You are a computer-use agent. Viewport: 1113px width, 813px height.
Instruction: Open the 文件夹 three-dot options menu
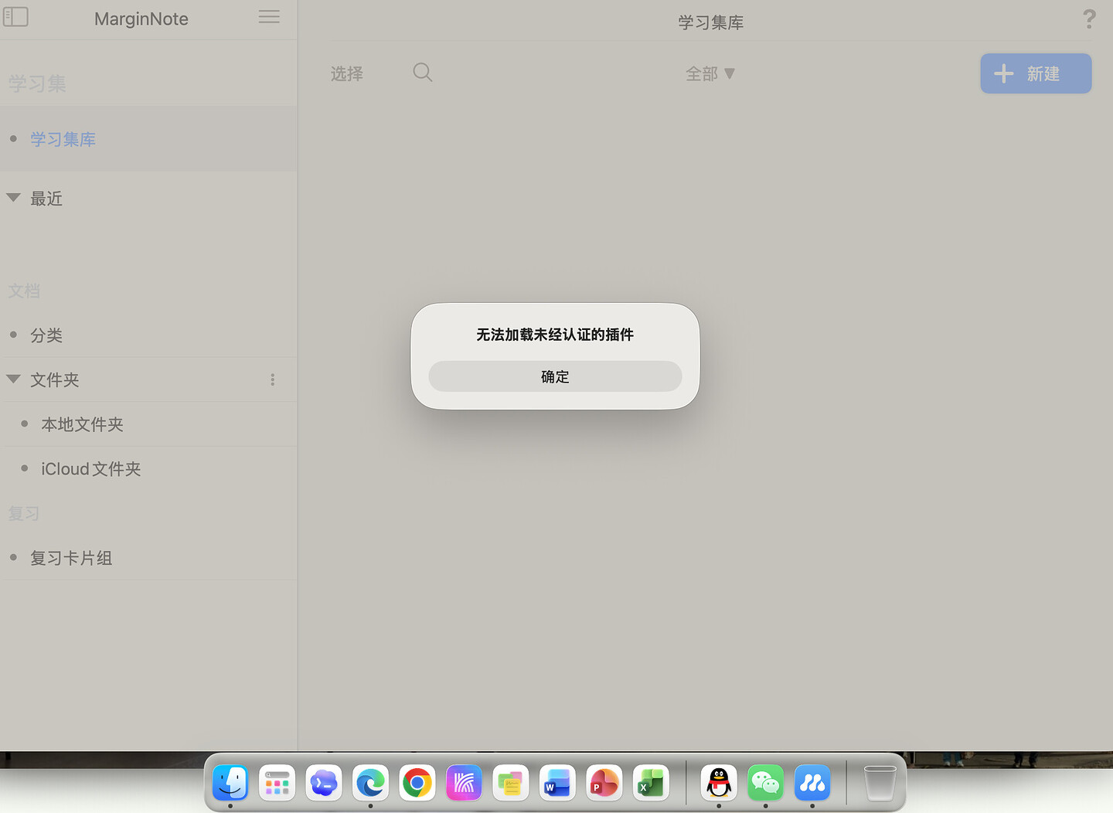[272, 379]
